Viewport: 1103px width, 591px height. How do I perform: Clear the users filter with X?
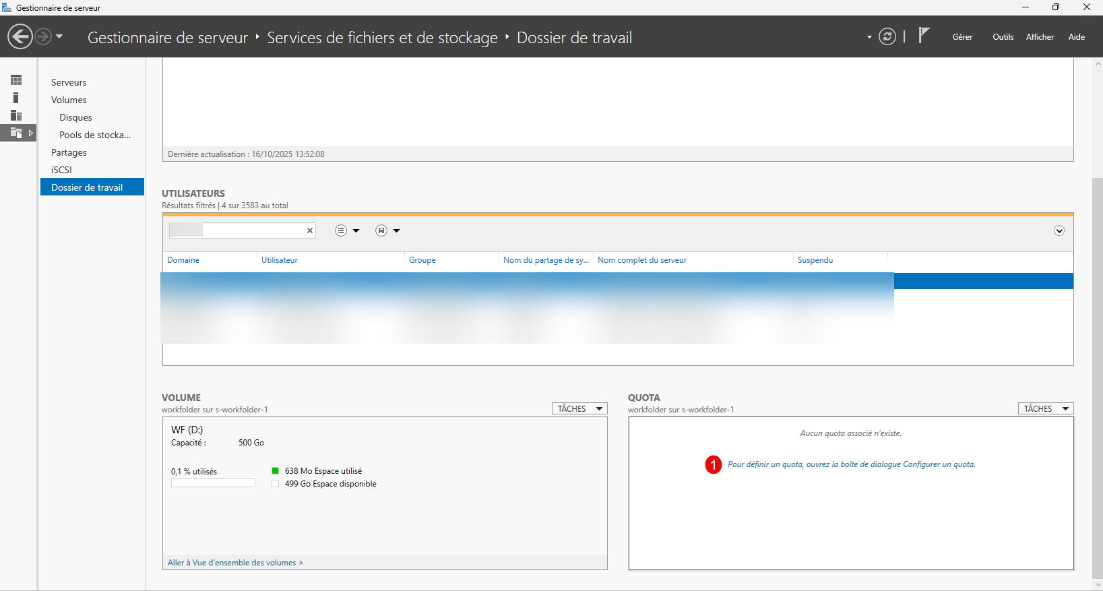point(310,230)
